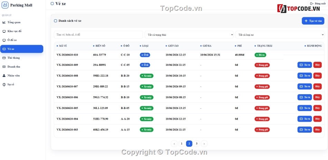Click Hủy for ticket VX-20260610-003
The width and height of the screenshot is (328, 160).
[x=318, y=130]
